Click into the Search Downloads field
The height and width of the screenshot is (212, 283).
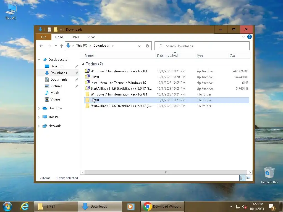[202, 46]
